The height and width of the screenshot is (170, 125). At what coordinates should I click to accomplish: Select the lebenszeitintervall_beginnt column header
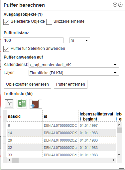pyautogui.click(x=96, y=116)
